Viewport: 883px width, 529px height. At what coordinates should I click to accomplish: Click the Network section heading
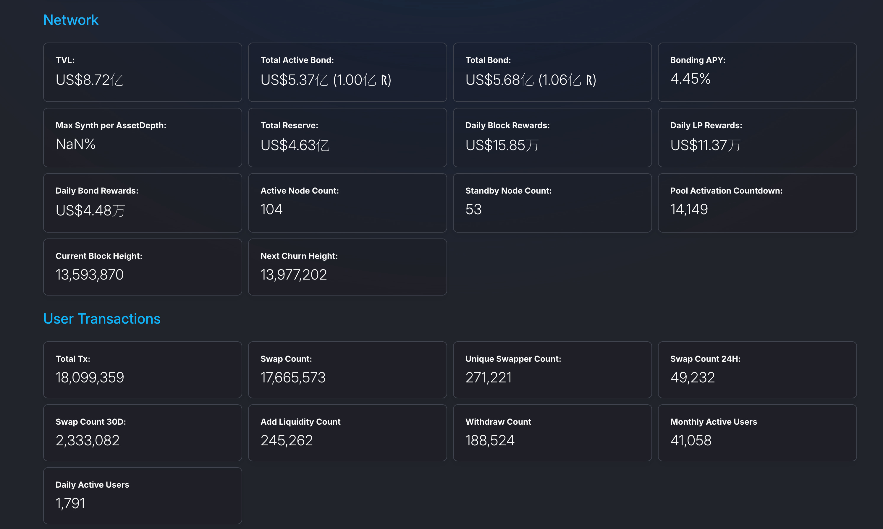(x=71, y=20)
